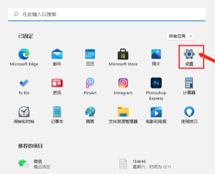Open recommended file 154646
Image resolution: width=215 pixels, height=174 pixels.
tap(145, 164)
